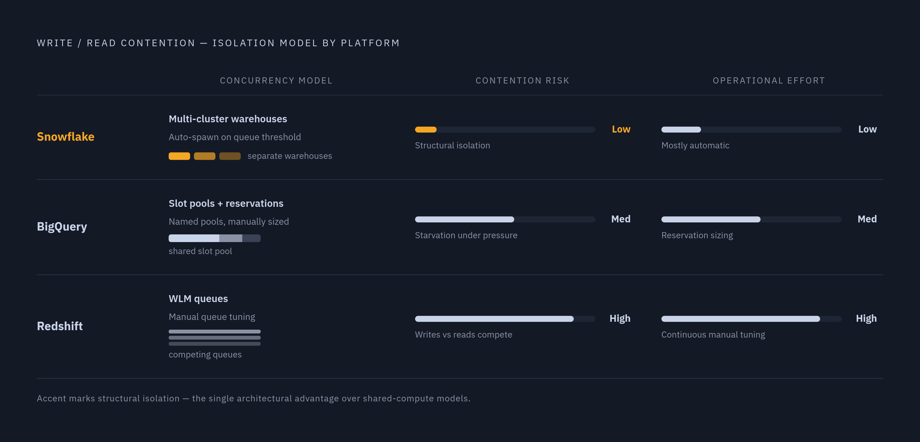Click BigQuery's contention risk bar
This screenshot has width=920, height=442.
pyautogui.click(x=505, y=219)
